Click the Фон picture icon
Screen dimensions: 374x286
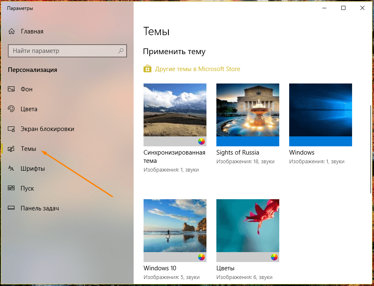pyautogui.click(x=11, y=89)
